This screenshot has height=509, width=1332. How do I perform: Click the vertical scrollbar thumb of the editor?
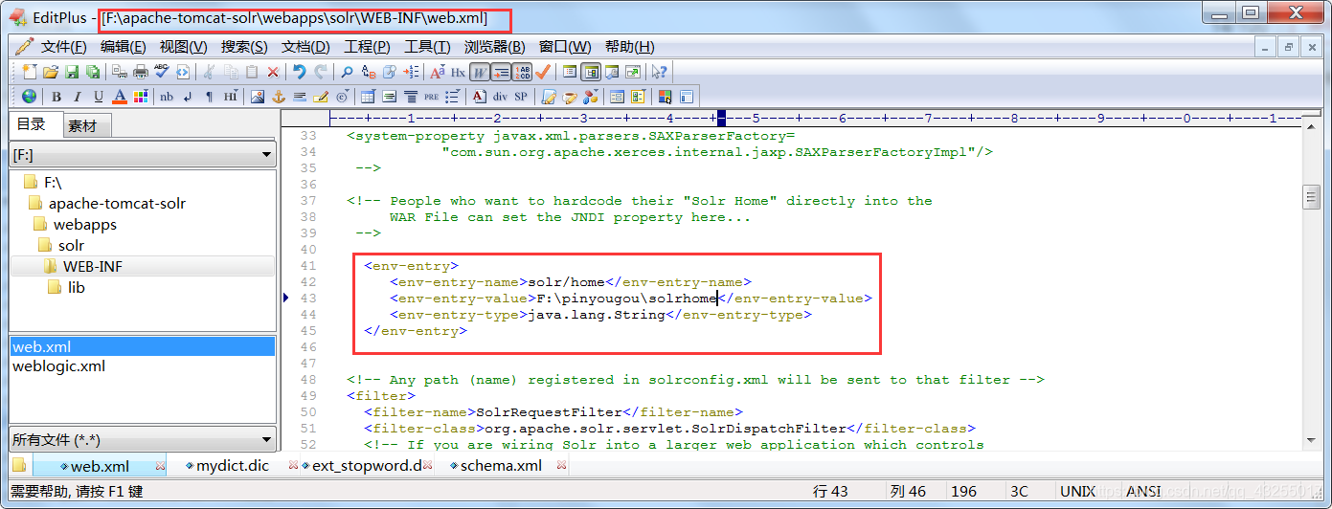point(1312,197)
